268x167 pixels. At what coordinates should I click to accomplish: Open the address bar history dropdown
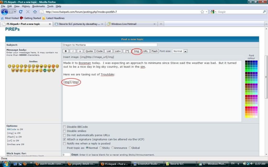[x=206, y=12]
